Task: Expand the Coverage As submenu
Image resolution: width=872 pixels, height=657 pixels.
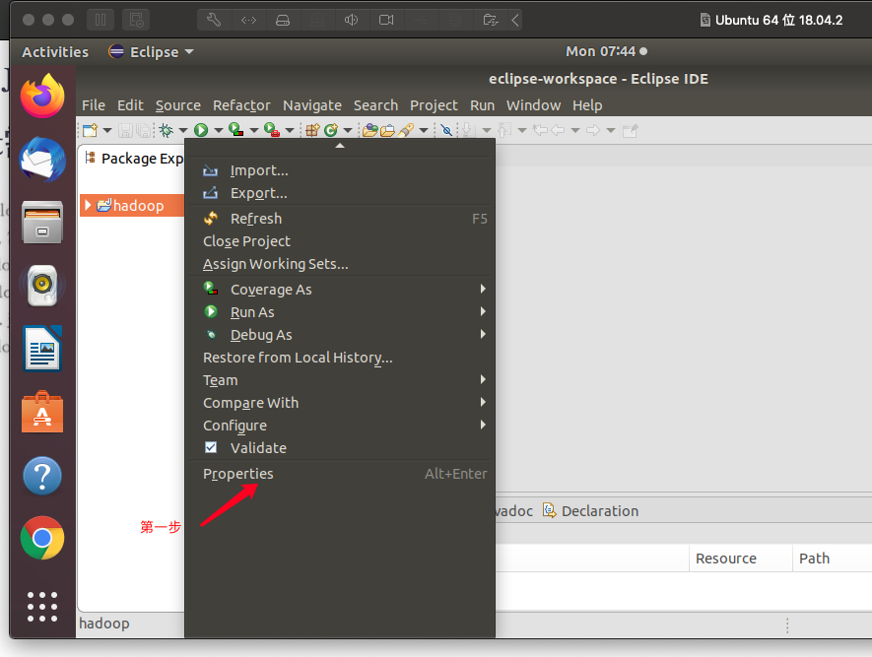Action: click(340, 290)
